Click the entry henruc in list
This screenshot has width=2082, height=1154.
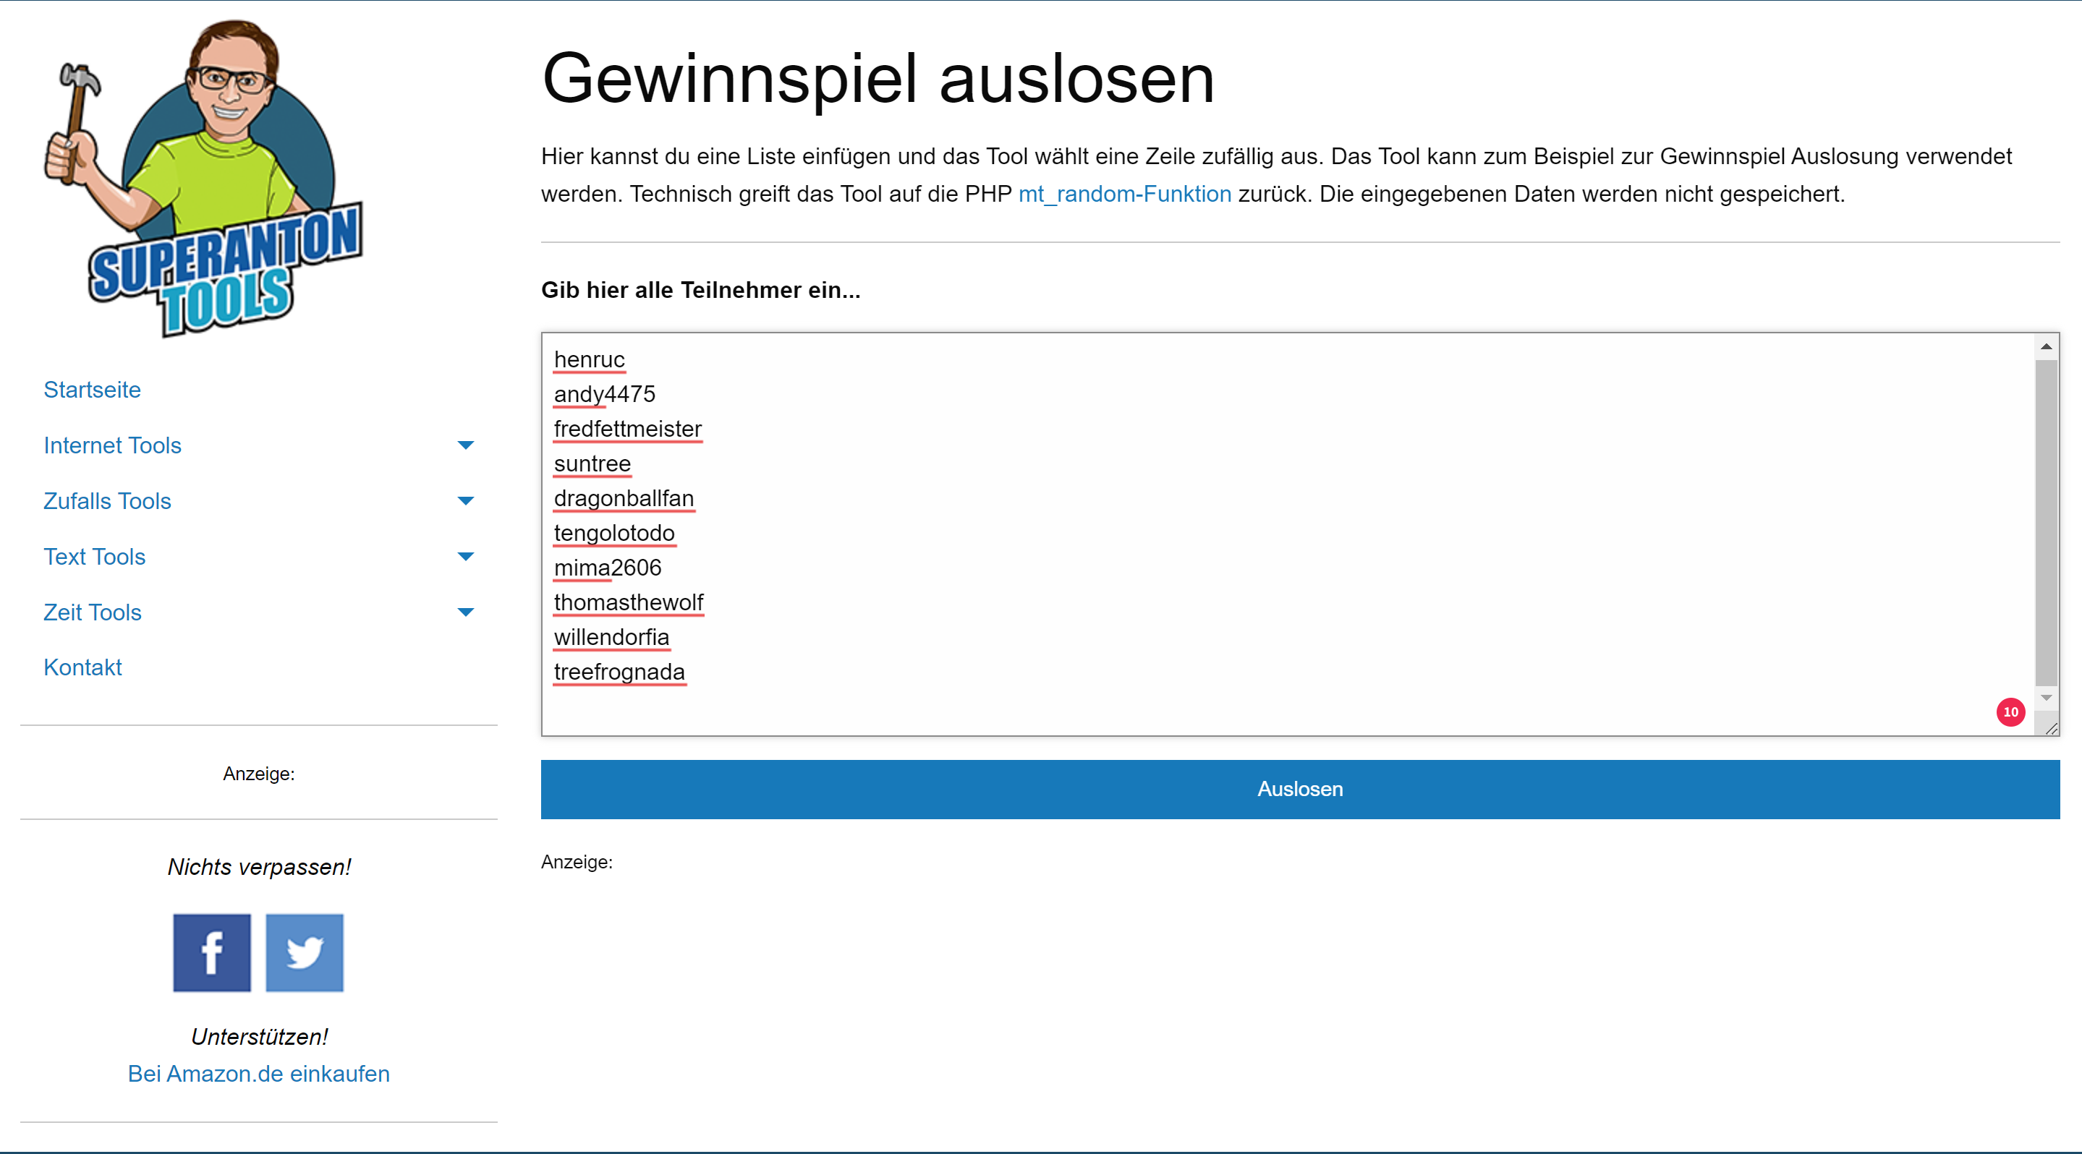589,359
